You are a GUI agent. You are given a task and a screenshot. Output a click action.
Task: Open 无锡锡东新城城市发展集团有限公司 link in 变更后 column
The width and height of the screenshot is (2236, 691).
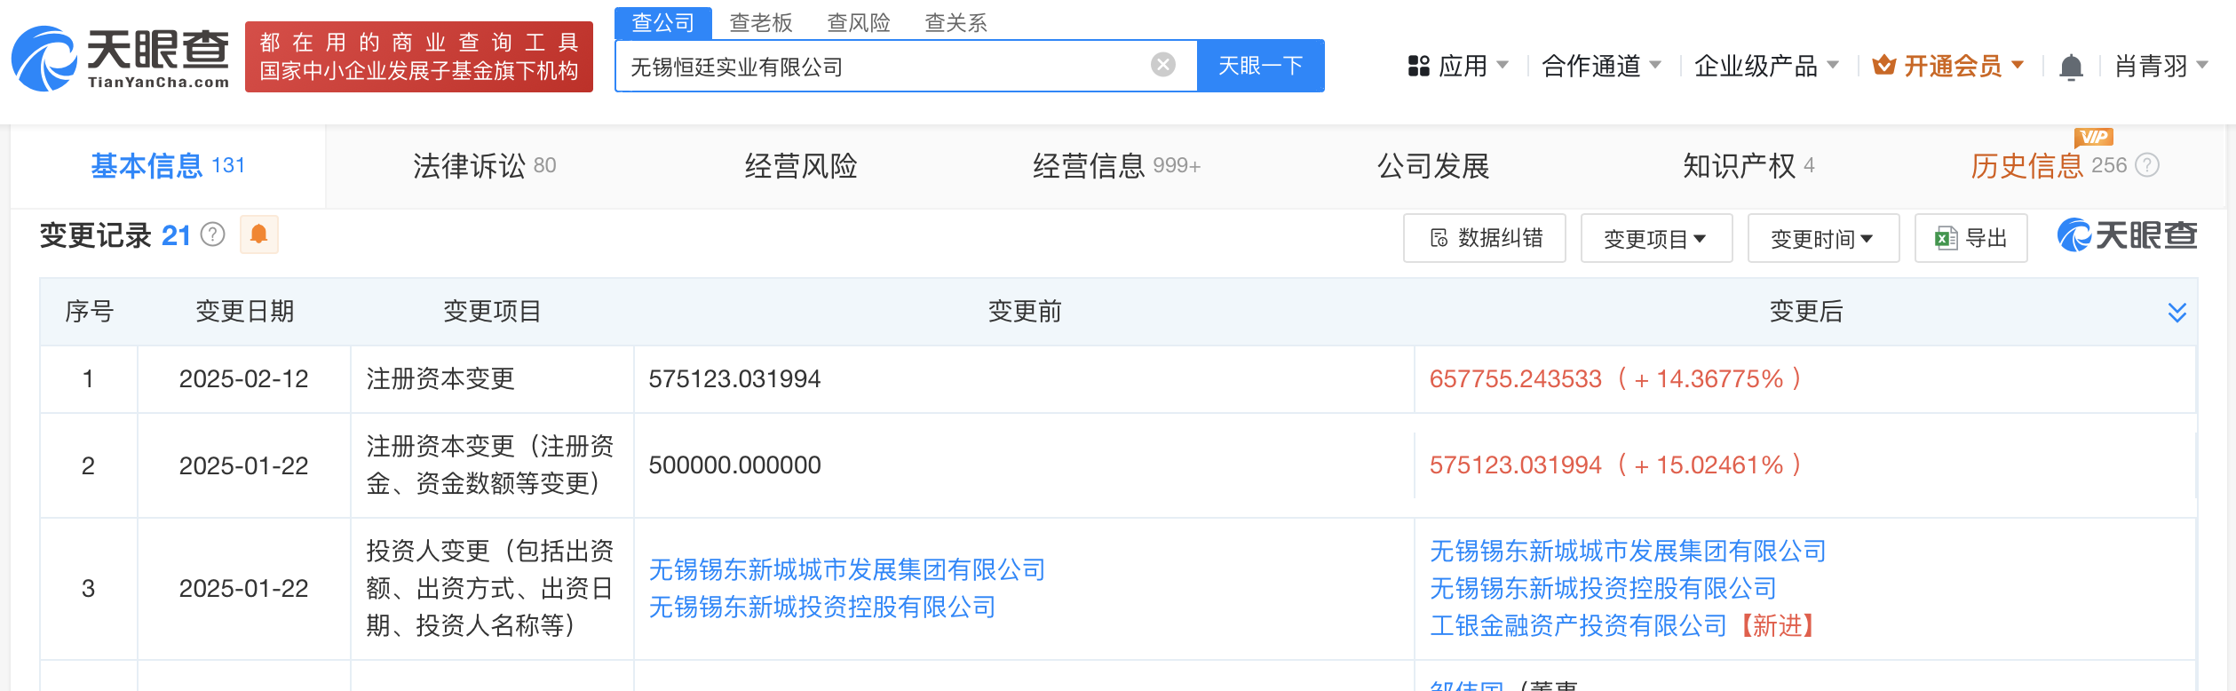pyautogui.click(x=1628, y=551)
